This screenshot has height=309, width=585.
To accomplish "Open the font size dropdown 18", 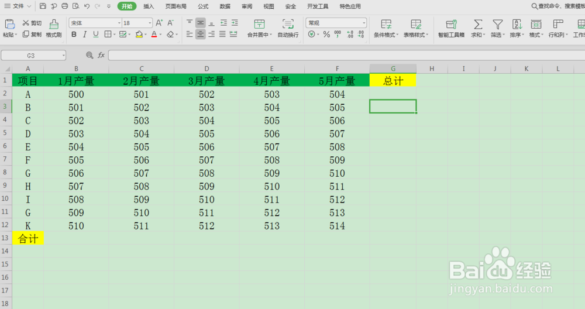I will click(x=150, y=23).
